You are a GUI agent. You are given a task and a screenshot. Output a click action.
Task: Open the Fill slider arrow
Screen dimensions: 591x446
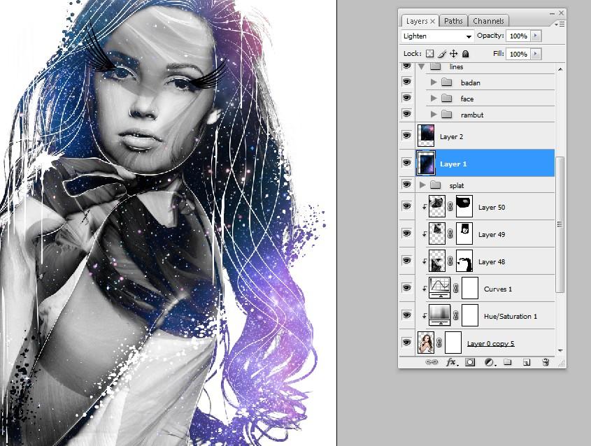[x=535, y=54]
